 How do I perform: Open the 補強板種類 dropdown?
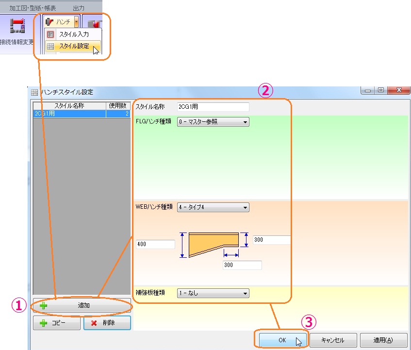213,293
